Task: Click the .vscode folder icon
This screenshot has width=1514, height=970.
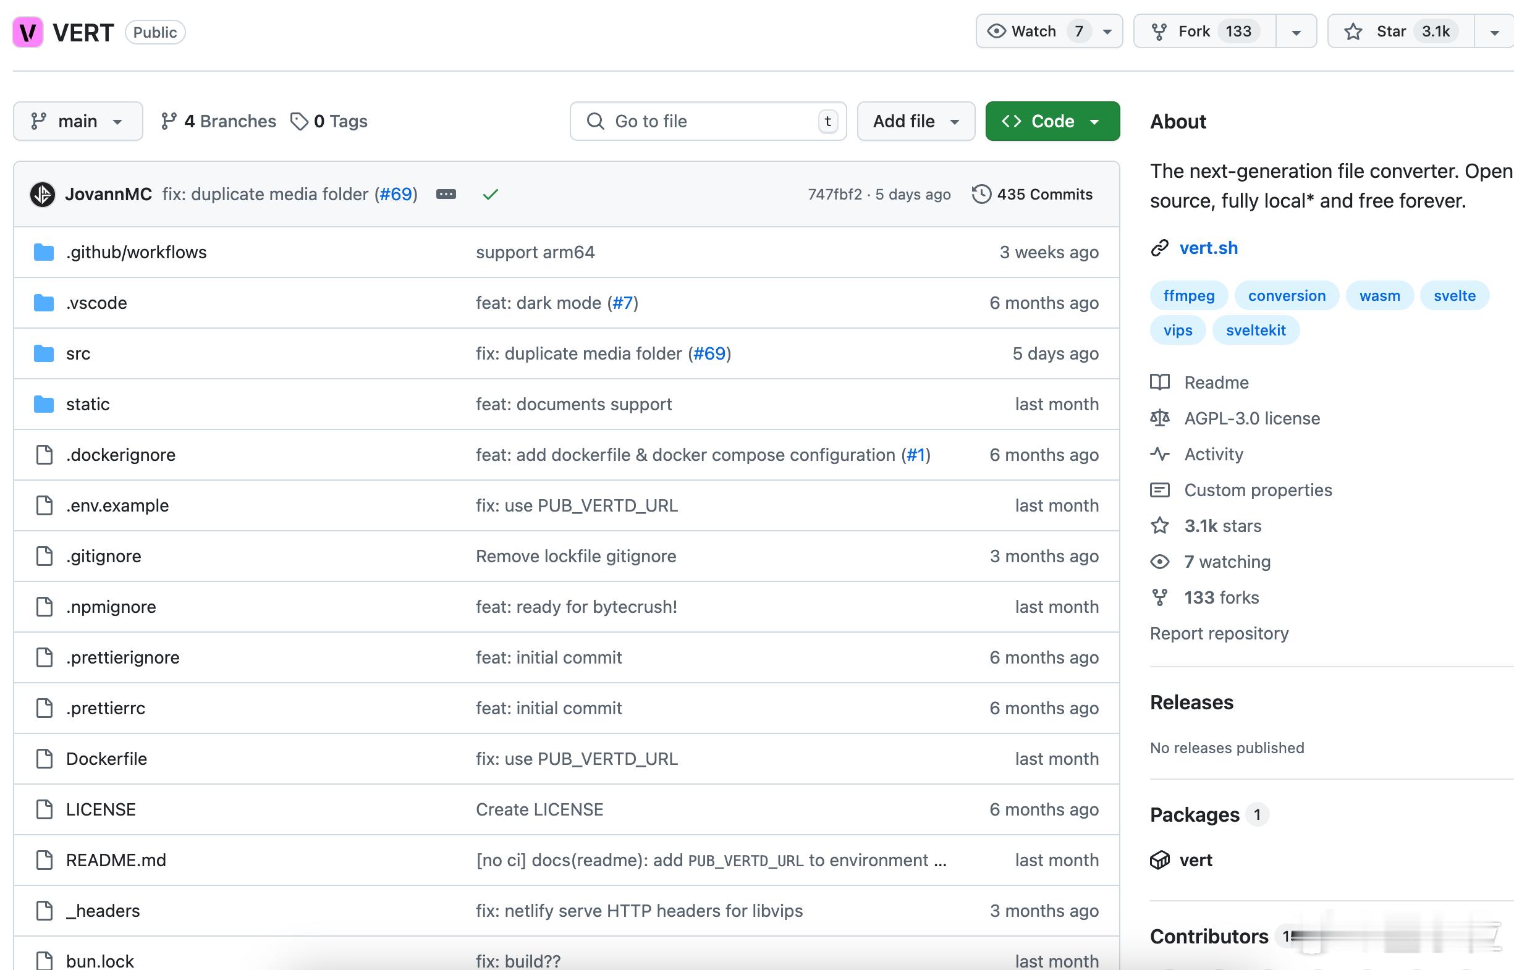Action: tap(43, 303)
